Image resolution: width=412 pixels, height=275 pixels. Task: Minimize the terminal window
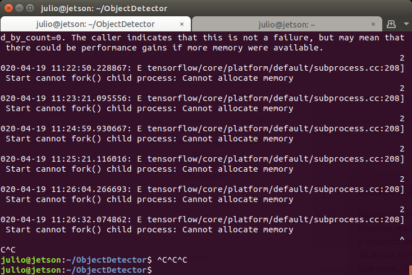pos(20,8)
